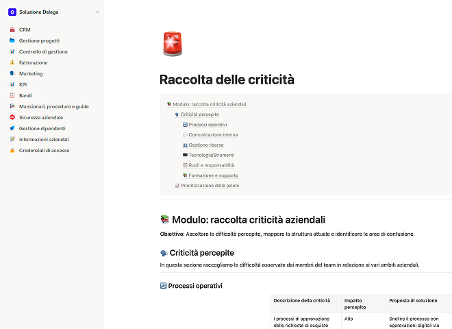
Task: Click the Marketing sidebar icon
Action: [12, 73]
